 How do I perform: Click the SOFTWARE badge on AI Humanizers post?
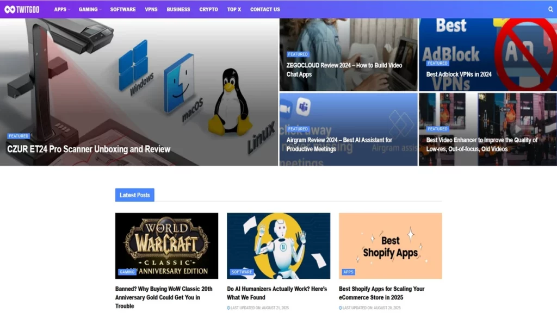[x=241, y=272]
